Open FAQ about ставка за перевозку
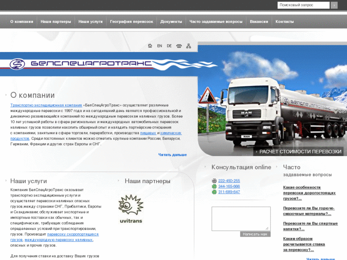347x260 pixels. [304, 244]
